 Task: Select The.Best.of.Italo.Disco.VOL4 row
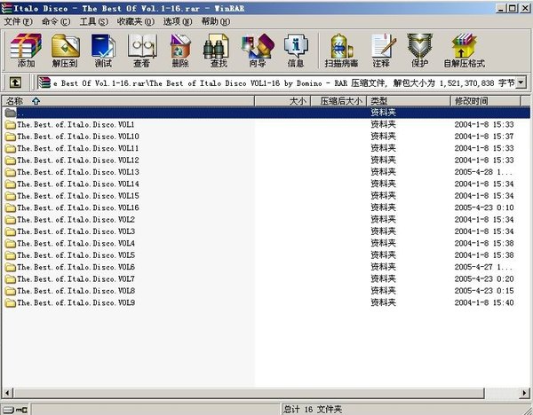(x=266, y=243)
